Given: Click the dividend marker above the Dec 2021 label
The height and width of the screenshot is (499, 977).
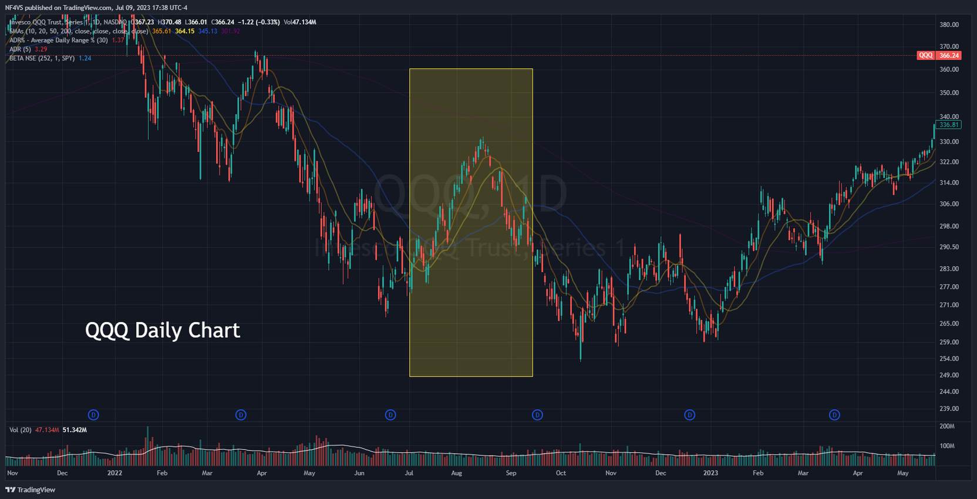Looking at the screenshot, I should (93, 415).
